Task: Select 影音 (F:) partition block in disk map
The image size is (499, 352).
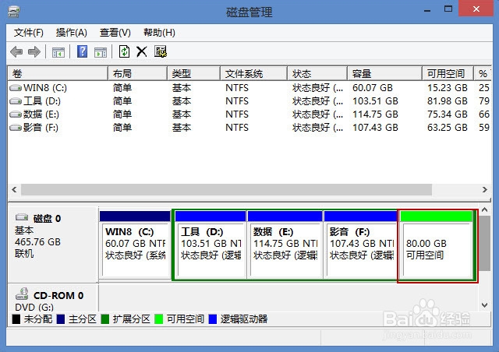Action: pyautogui.click(x=360, y=245)
